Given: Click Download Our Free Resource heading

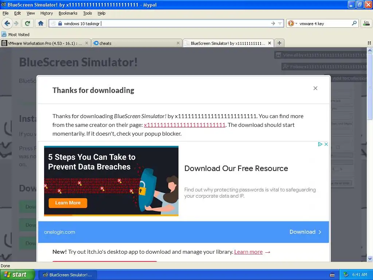Looking at the screenshot, I should tap(236, 168).
